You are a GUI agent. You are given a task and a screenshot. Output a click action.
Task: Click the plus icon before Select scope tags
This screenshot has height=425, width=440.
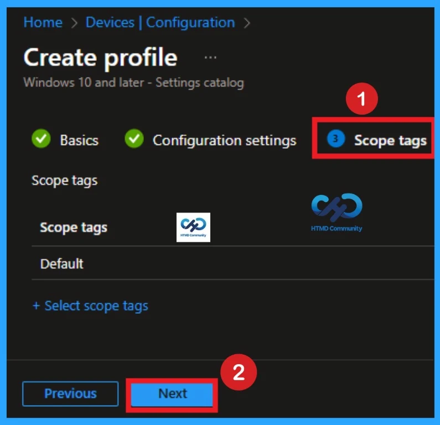tap(36, 305)
